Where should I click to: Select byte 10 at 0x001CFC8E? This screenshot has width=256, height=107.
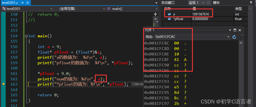pyautogui.click(x=177, y=54)
